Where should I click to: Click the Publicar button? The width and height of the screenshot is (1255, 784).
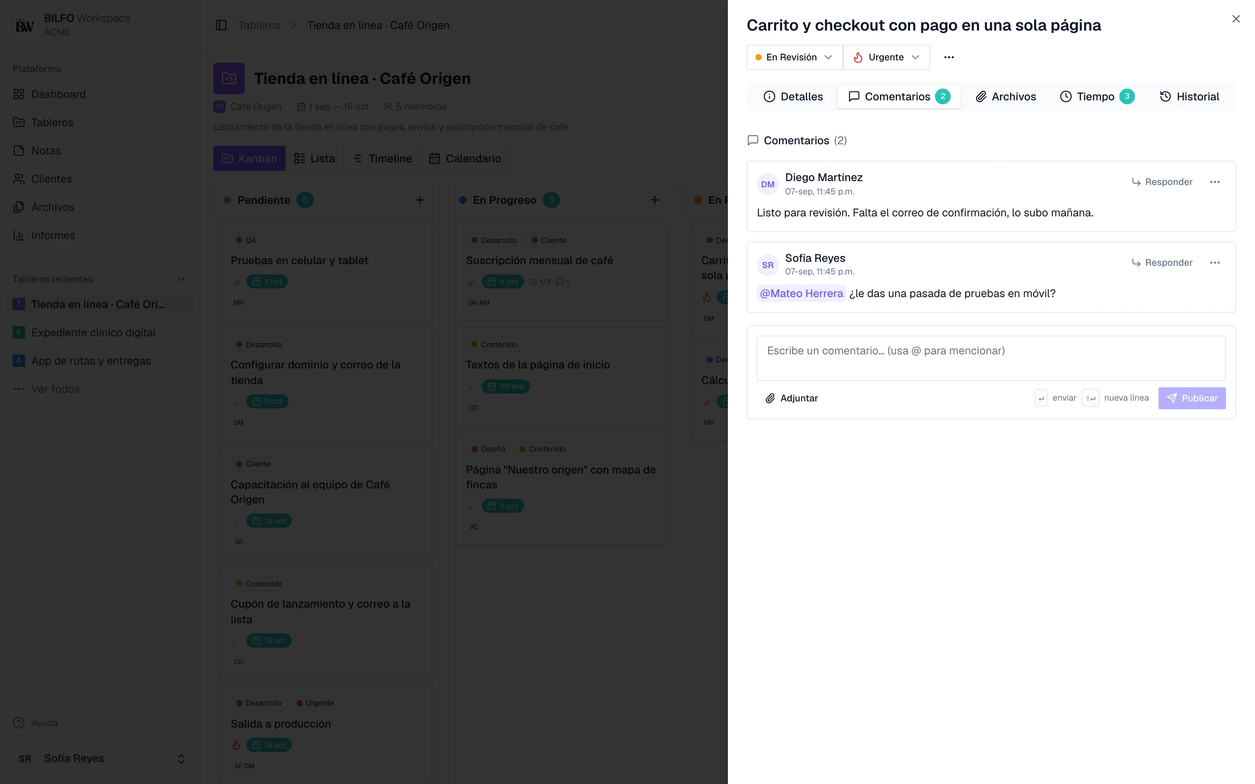coord(1192,398)
